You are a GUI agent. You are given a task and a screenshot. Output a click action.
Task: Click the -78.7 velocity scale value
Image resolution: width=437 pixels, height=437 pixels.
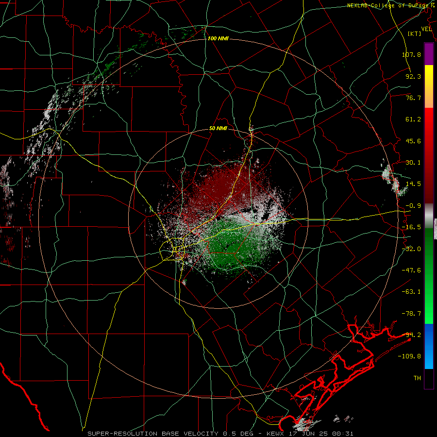coord(411,314)
